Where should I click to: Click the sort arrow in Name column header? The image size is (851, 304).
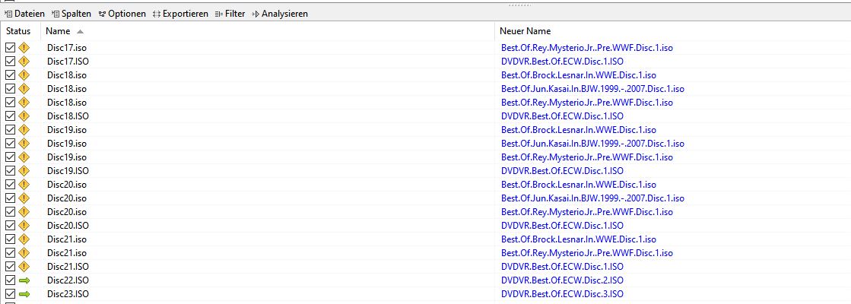click(x=81, y=31)
